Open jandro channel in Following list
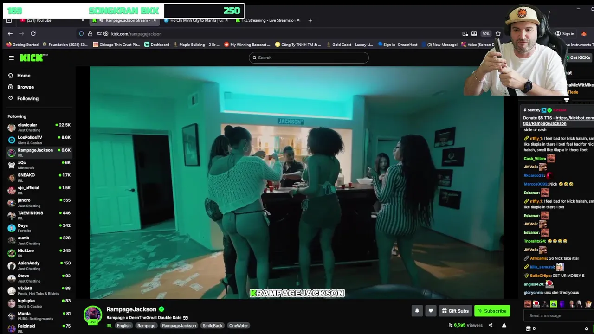594x334 pixels. [x=39, y=202]
